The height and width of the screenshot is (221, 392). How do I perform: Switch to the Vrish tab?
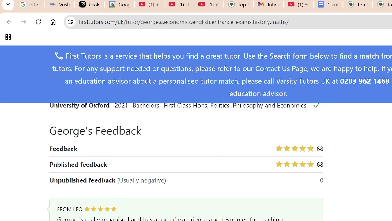[60, 5]
